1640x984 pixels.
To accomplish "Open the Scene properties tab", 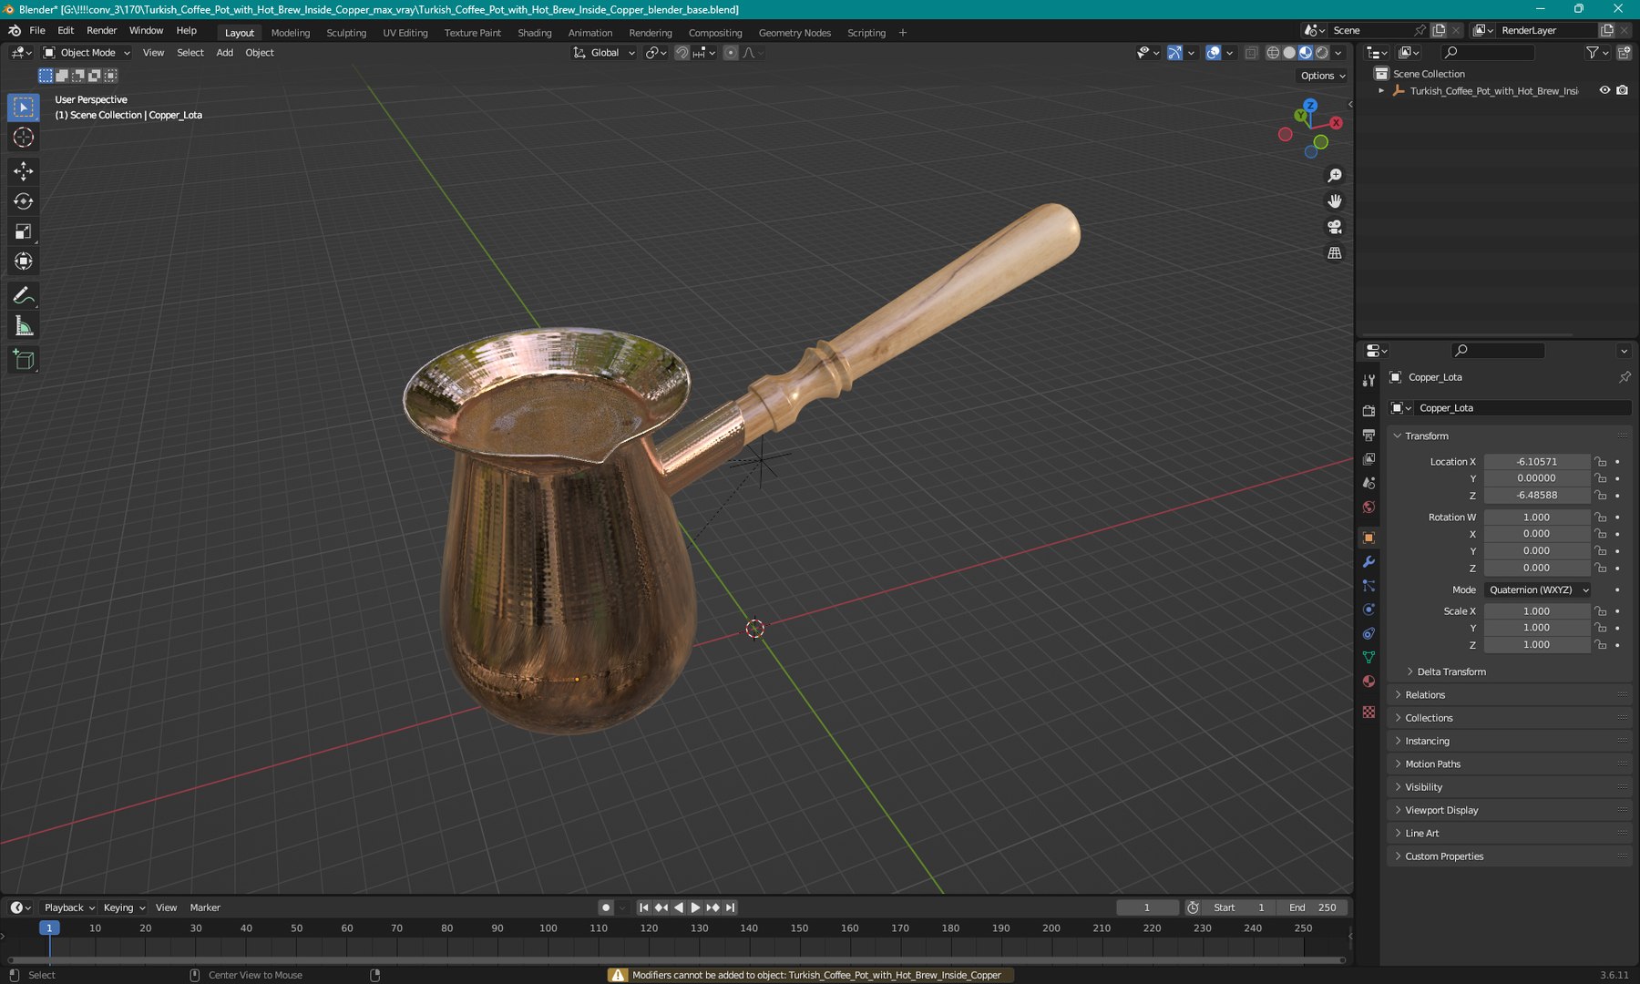I will coord(1368,483).
